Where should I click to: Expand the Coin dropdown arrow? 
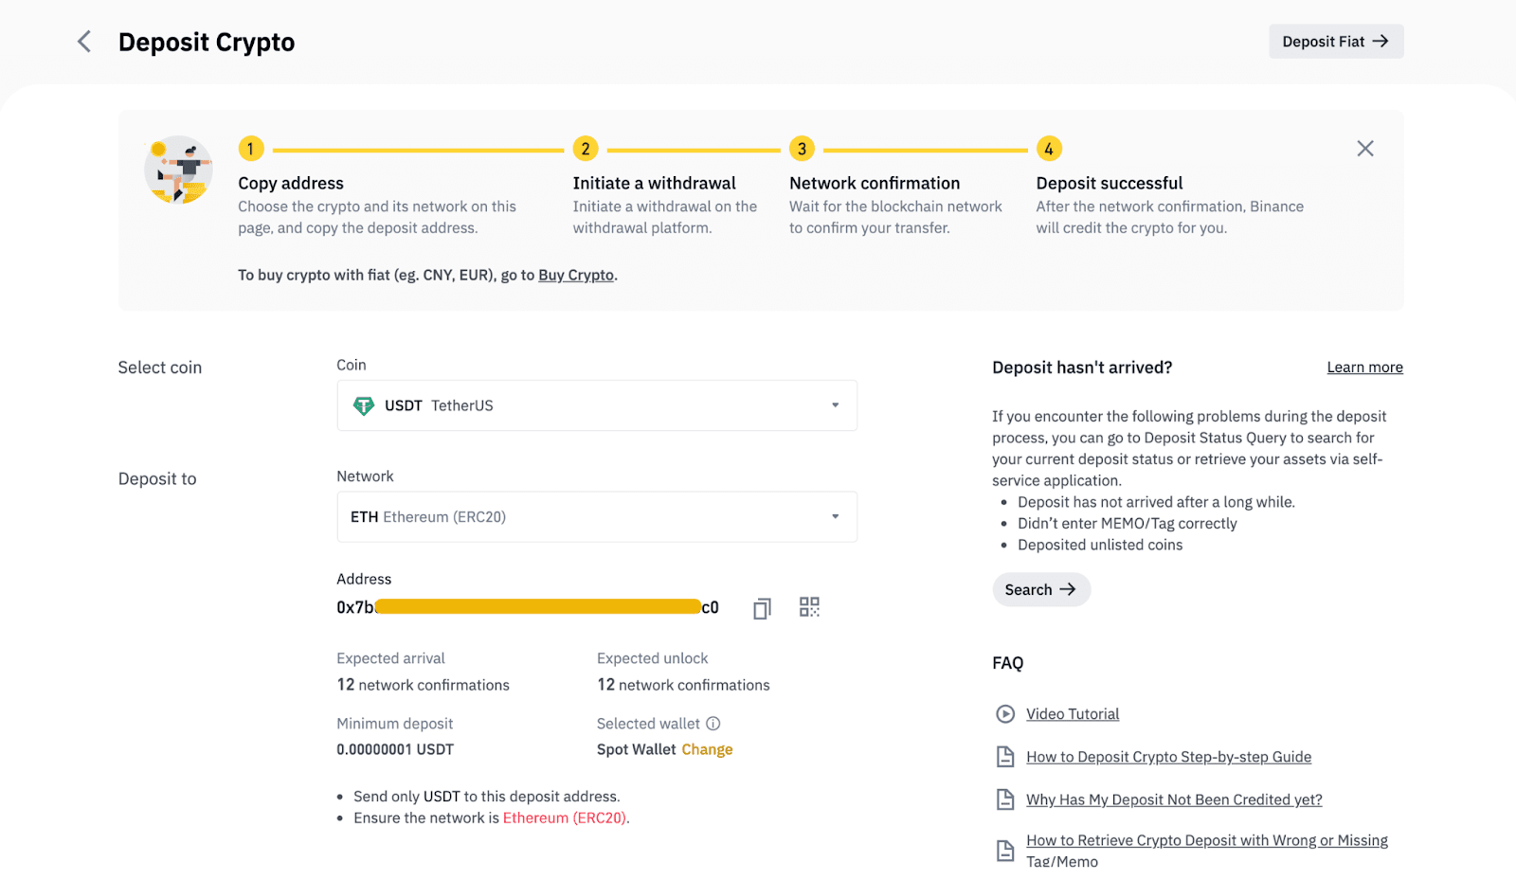[x=835, y=405]
